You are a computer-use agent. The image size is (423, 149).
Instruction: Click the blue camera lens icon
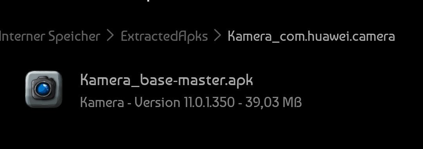point(43,89)
